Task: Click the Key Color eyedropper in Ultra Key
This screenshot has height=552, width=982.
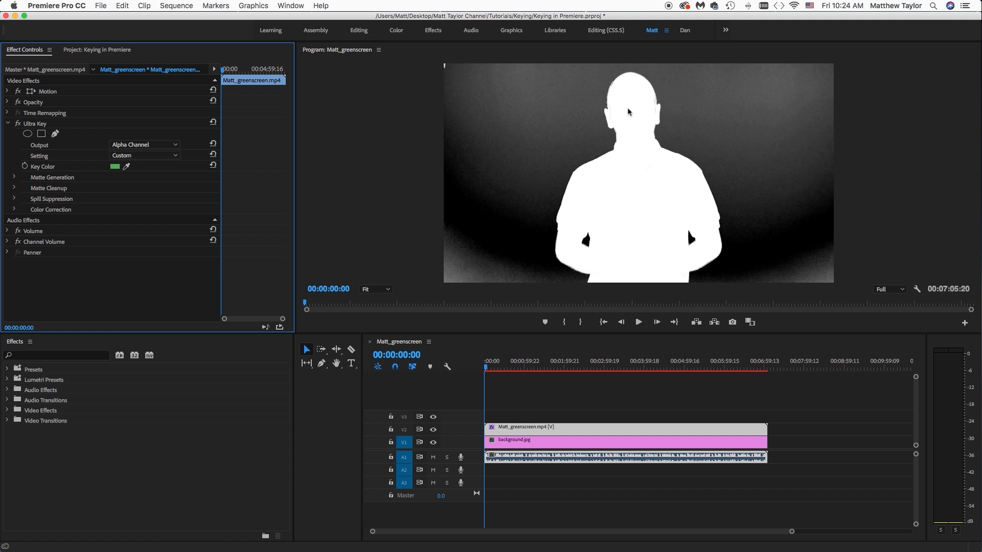Action: click(x=126, y=167)
